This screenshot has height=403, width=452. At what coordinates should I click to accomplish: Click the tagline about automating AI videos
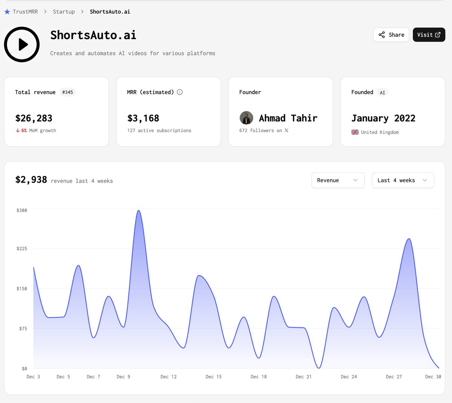tap(133, 53)
